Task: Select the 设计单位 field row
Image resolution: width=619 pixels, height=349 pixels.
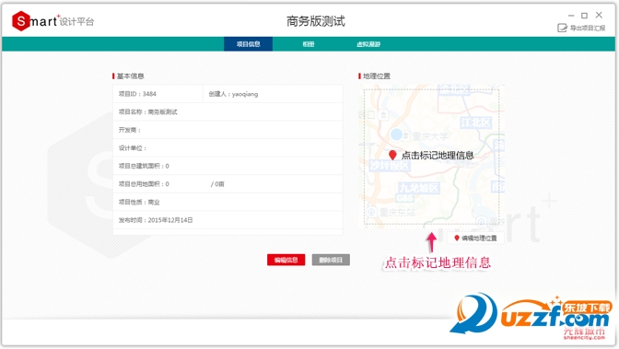Action: tap(228, 148)
